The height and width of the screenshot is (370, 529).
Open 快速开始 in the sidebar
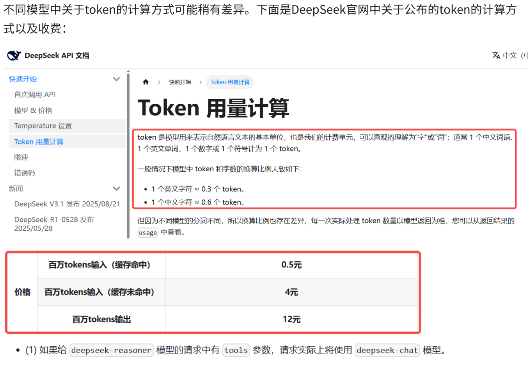tap(23, 79)
